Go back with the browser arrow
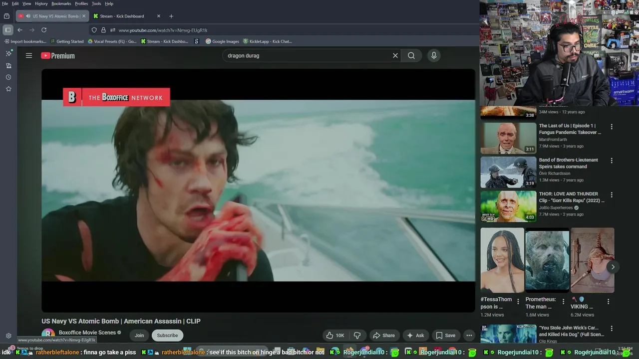This screenshot has width=639, height=359. 20,30
